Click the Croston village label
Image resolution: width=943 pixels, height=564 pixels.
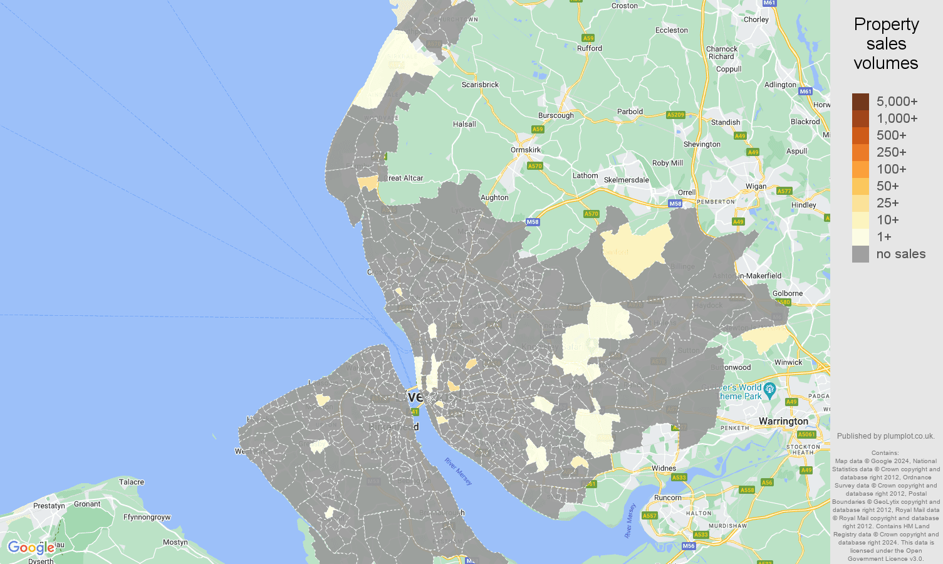625,6
